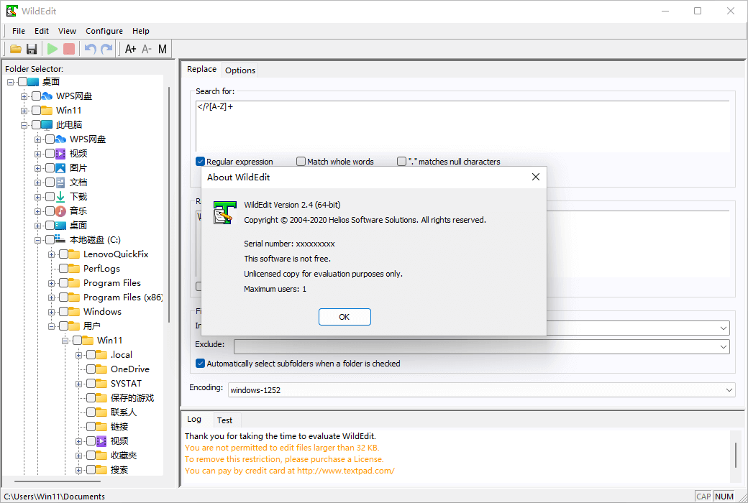Image resolution: width=748 pixels, height=503 pixels.
Task: Select the Replace tab
Action: [202, 69]
